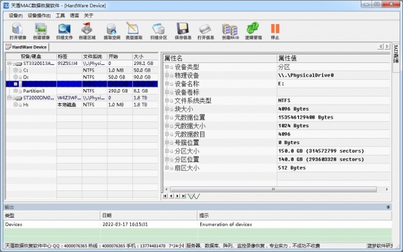
Task: Expand the highlighted E: partition node
Action: [x=15, y=84]
